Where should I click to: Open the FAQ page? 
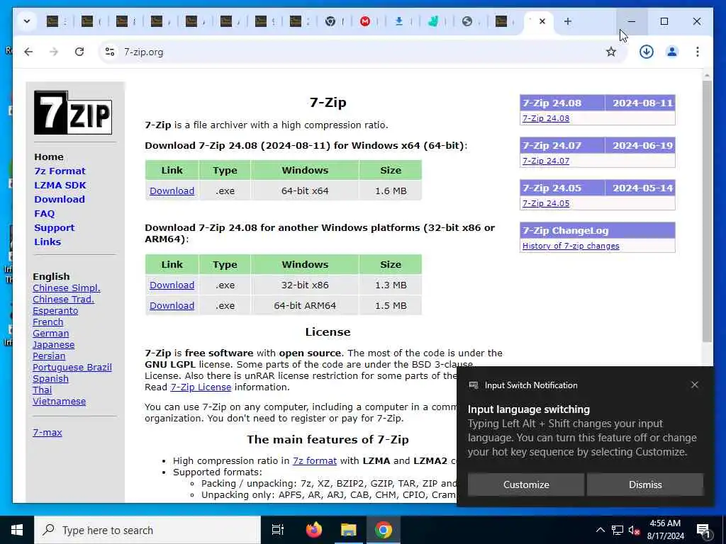(45, 214)
